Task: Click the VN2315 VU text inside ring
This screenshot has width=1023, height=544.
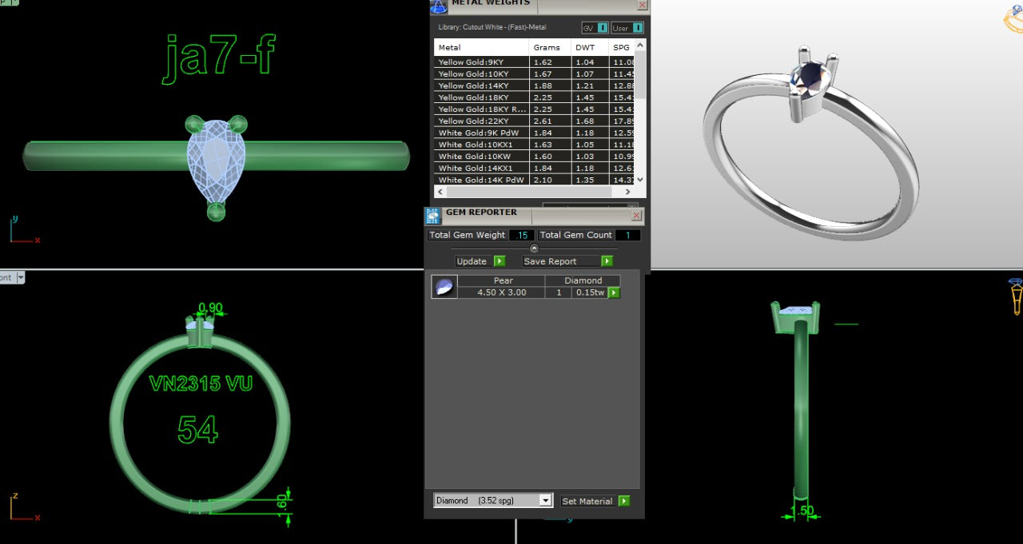Action: [x=201, y=383]
